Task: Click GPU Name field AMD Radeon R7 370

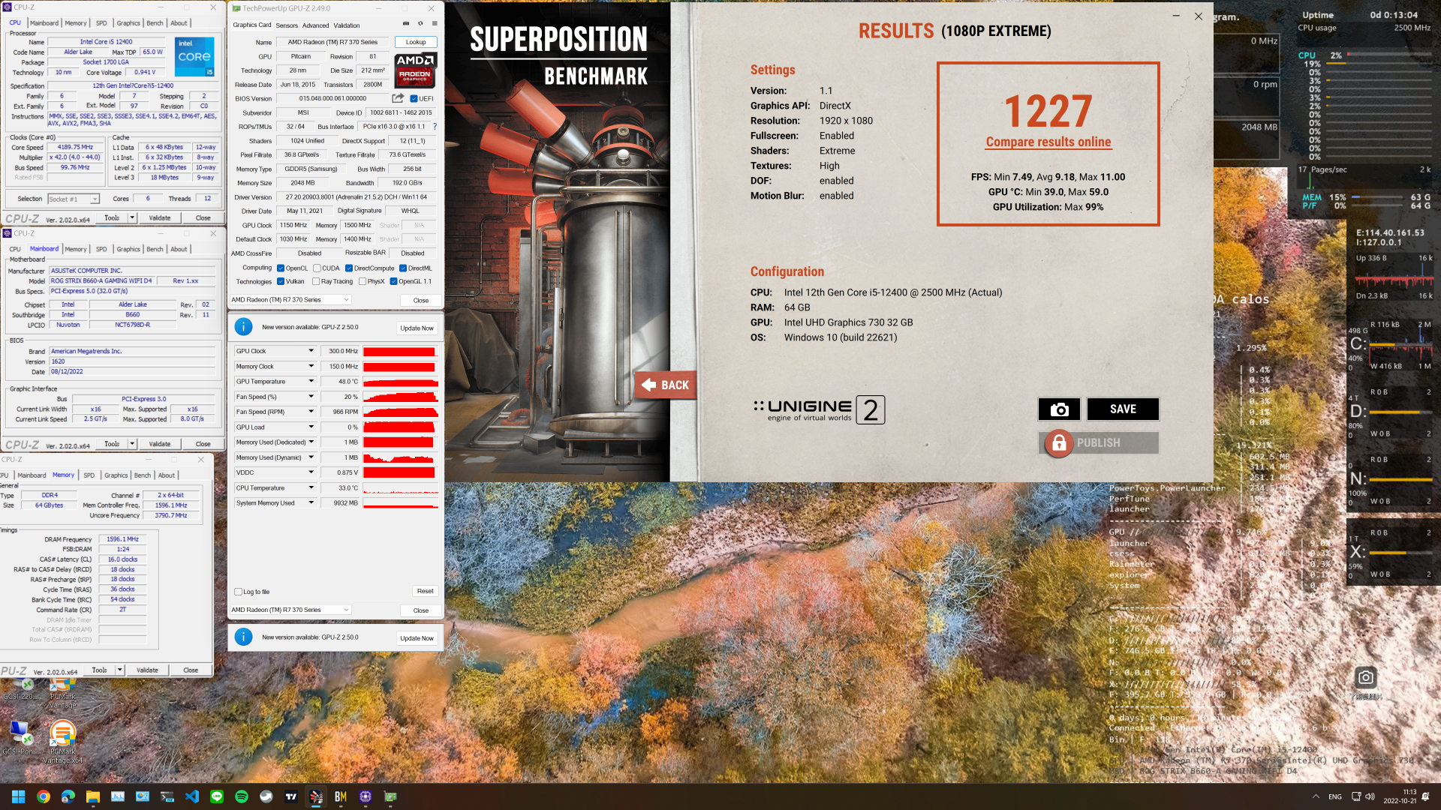Action: pos(332,42)
